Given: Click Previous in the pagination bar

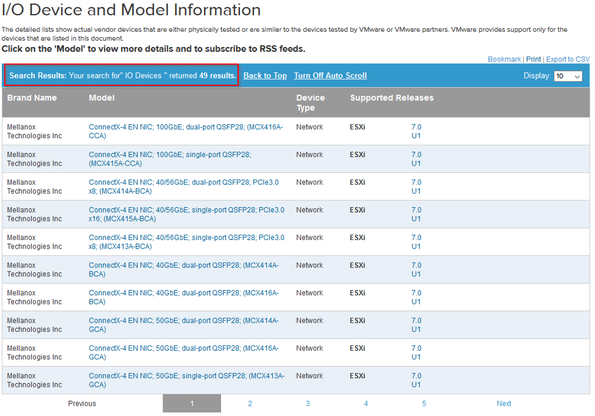Looking at the screenshot, I should coord(82,403).
